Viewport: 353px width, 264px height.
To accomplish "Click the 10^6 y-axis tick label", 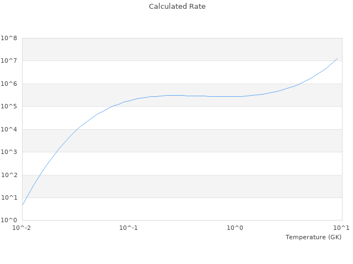I will pos(9,84).
